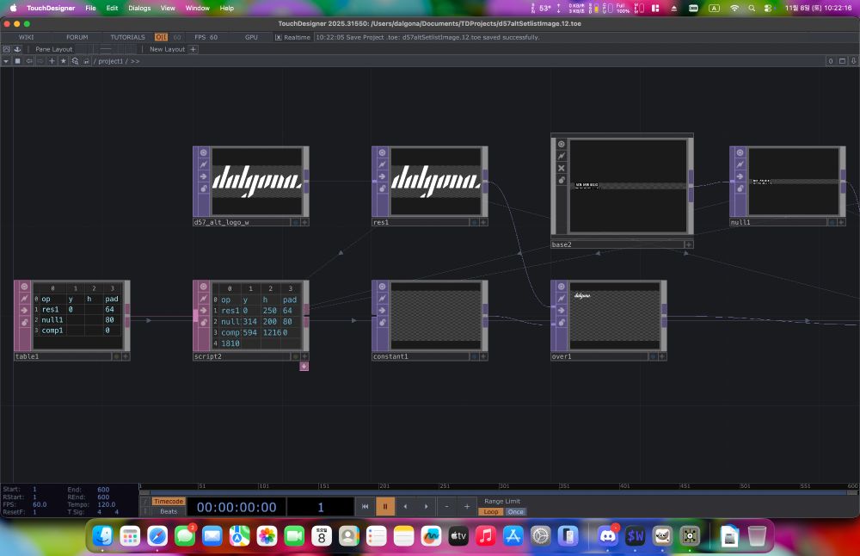Click viewer active circle on base2 component
This screenshot has width=860, height=556.
561,144
